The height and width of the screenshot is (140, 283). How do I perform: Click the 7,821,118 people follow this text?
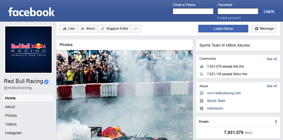(227, 74)
